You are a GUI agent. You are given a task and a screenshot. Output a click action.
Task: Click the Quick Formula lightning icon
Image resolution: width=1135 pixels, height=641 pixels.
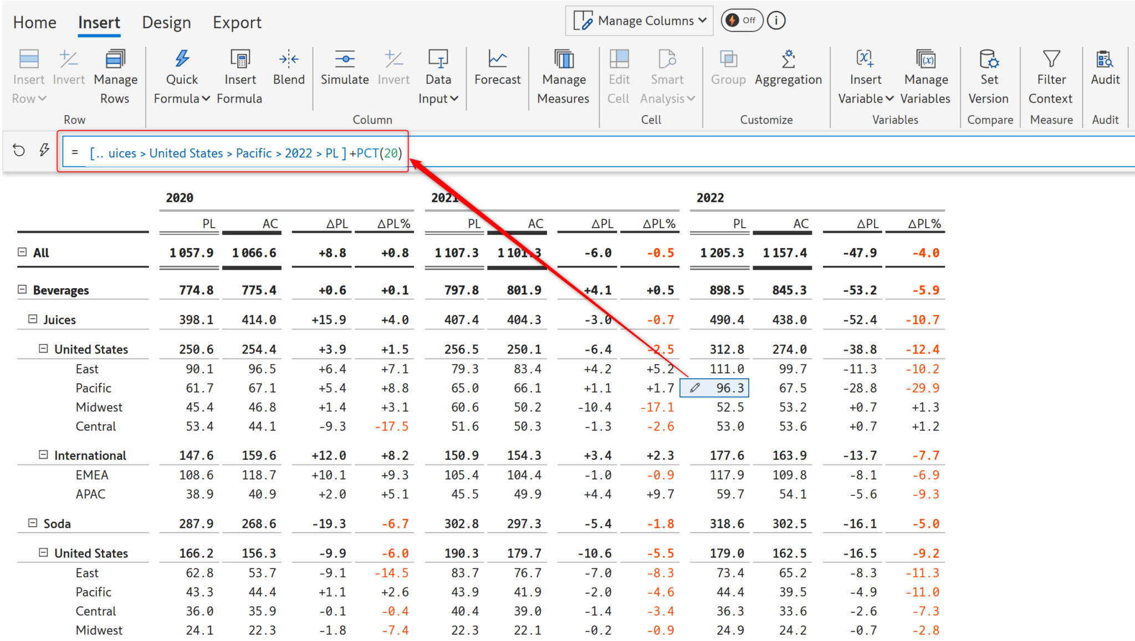coord(182,59)
